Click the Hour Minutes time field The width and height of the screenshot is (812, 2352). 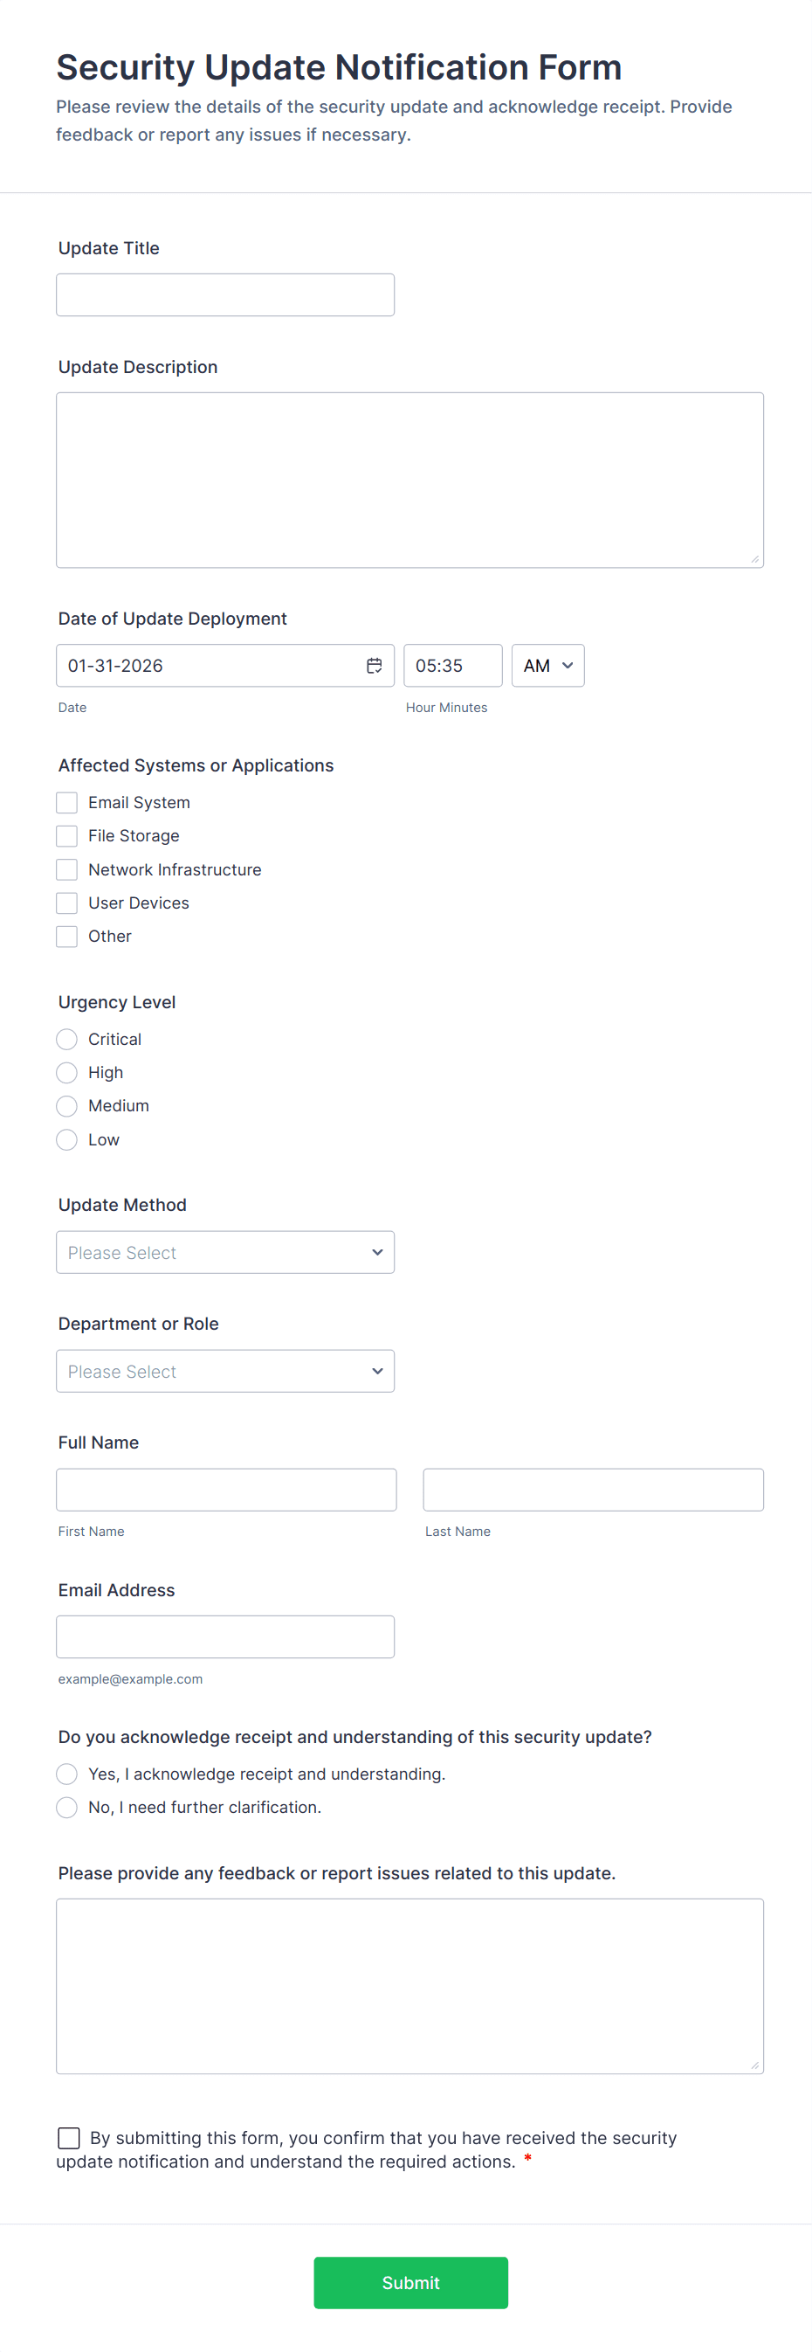tap(452, 666)
